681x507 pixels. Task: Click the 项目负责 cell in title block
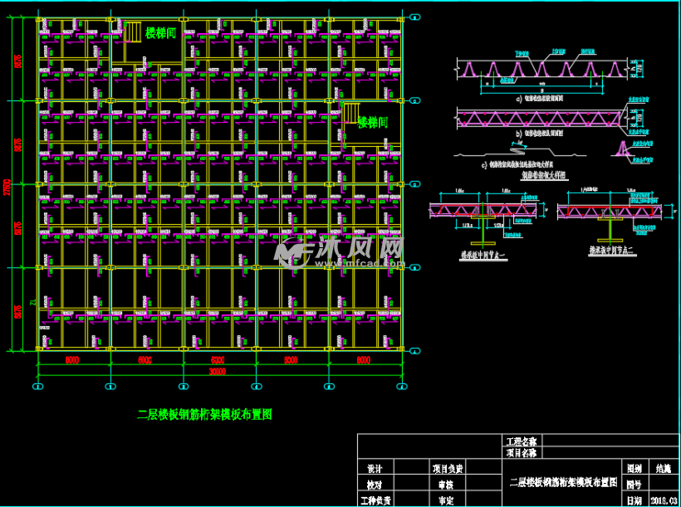[446, 469]
